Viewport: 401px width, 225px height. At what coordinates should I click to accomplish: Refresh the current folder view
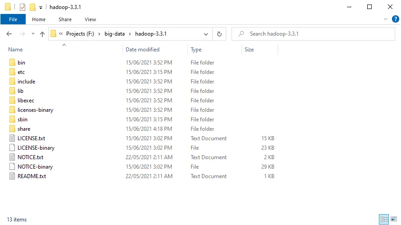pyautogui.click(x=219, y=34)
